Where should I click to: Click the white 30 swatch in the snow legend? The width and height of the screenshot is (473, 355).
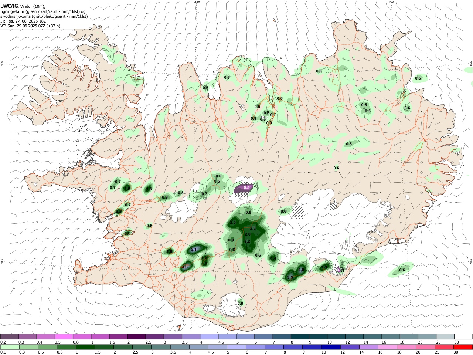coord(463,337)
